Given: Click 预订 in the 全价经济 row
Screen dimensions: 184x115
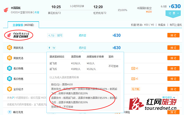Looking at the screenshot, I should point(173,89).
